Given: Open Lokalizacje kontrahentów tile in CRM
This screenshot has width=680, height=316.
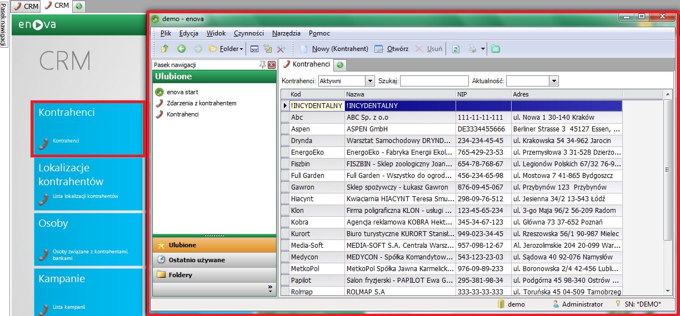Looking at the screenshot, I should 89,184.
